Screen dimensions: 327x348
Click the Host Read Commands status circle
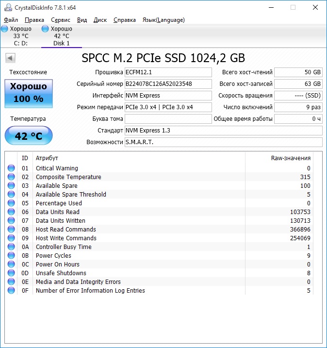click(11, 229)
